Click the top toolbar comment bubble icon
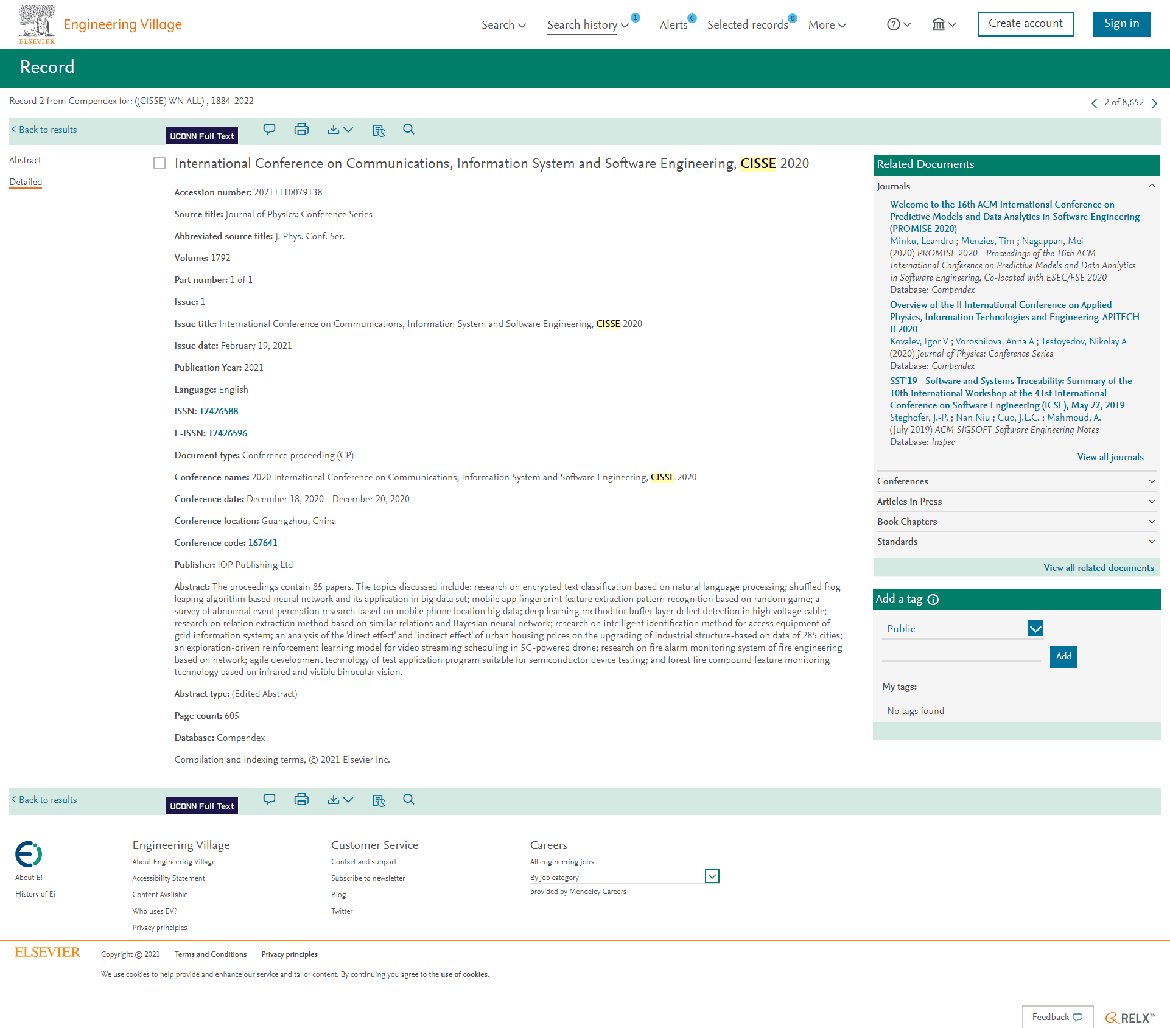Image resolution: width=1170 pixels, height=1028 pixels. [x=269, y=129]
